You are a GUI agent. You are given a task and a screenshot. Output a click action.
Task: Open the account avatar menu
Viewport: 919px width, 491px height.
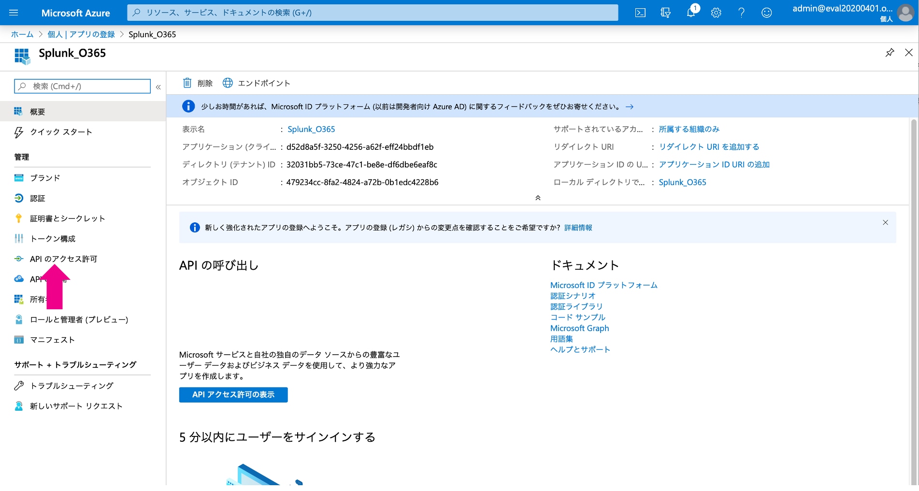tap(905, 13)
